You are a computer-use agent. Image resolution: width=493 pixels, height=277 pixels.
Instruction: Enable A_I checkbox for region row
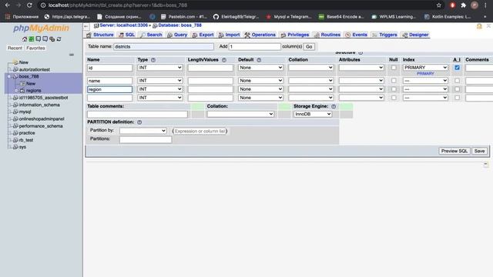(457, 89)
